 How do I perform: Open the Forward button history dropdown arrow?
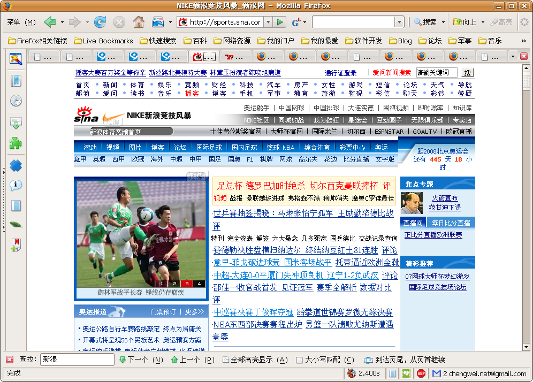87,22
